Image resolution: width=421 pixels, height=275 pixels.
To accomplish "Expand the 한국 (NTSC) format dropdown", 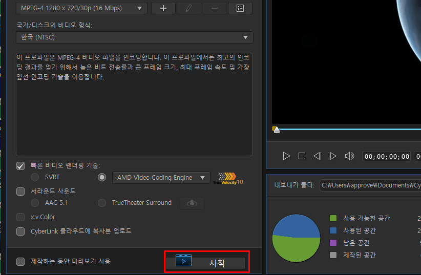I will pos(135,37).
